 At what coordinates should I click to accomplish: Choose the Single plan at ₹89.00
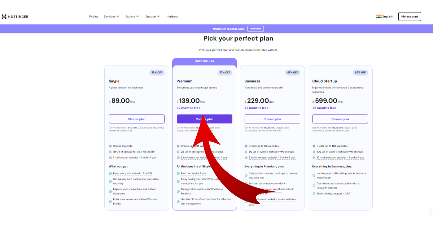point(137,119)
